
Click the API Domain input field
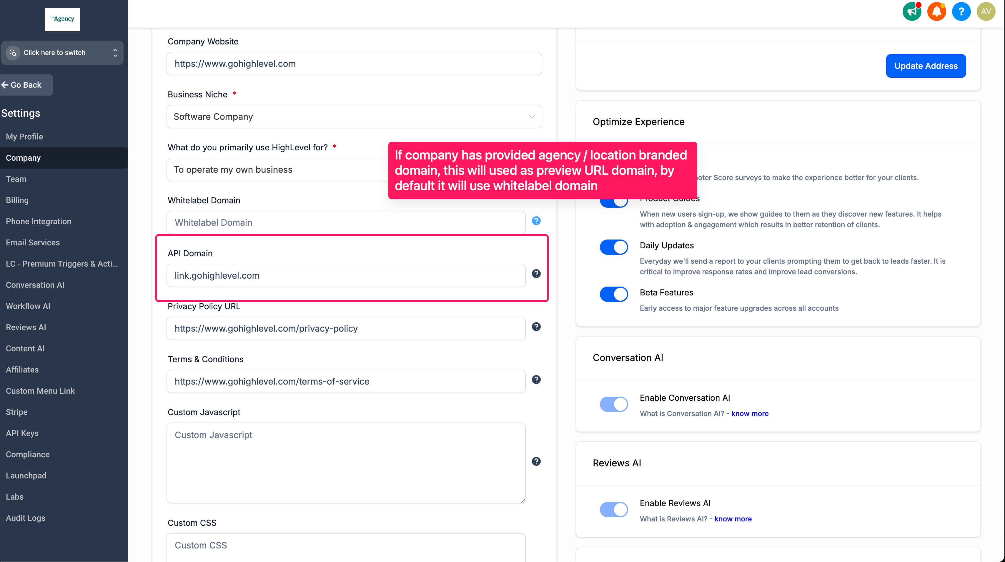coord(346,275)
